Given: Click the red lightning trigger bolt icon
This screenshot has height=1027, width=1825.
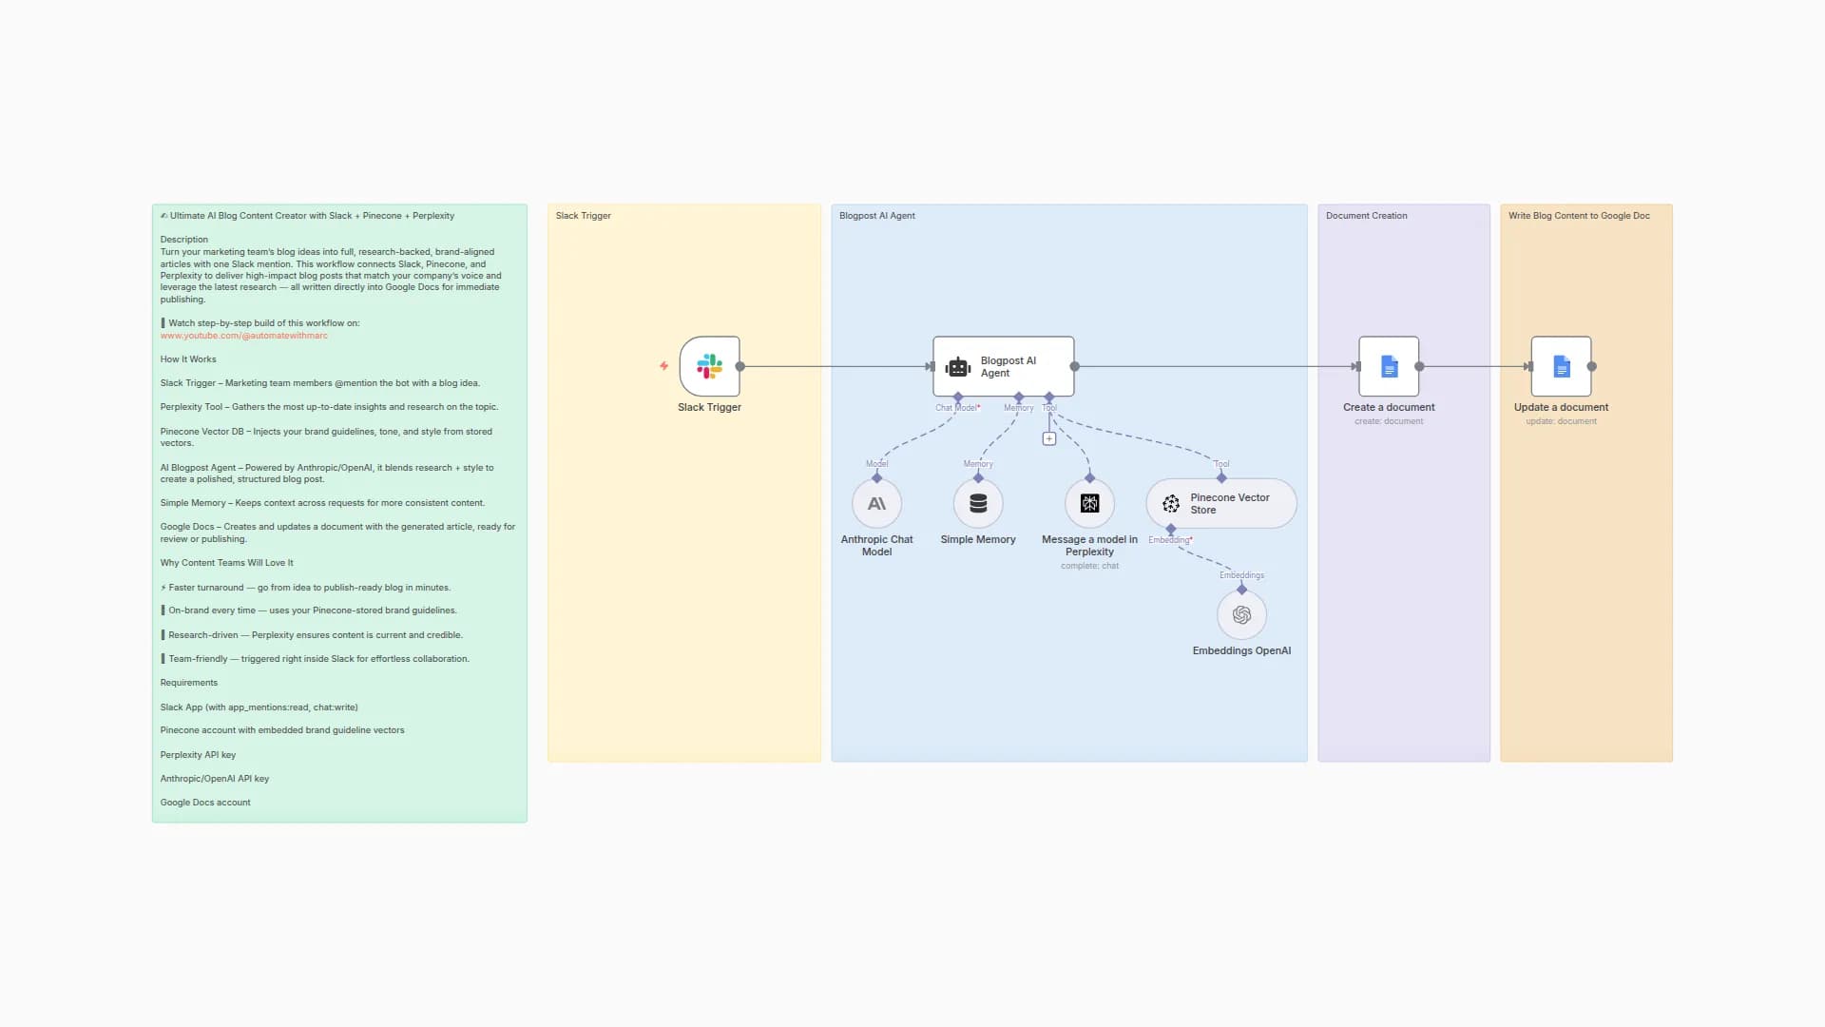Looking at the screenshot, I should coord(663,366).
